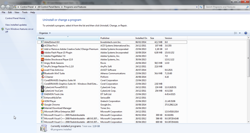The height and width of the screenshot is (133, 250).
Task: Click the scroll down arrow of program list
Action: (248, 122)
